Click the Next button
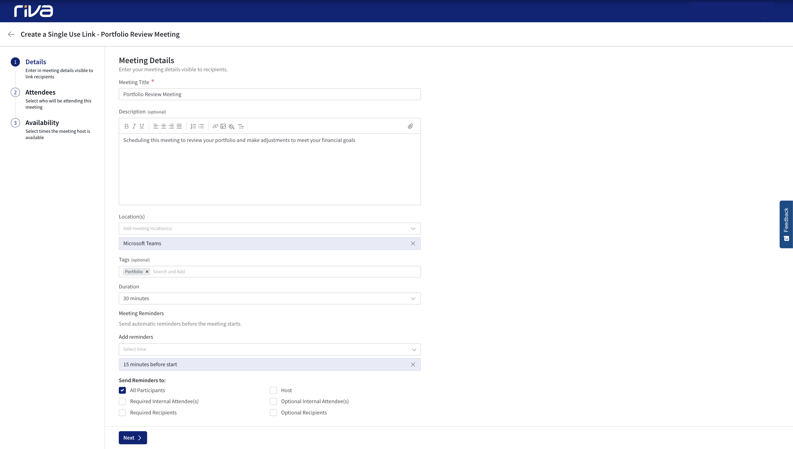Viewport: 793px width, 449px height. (x=133, y=437)
